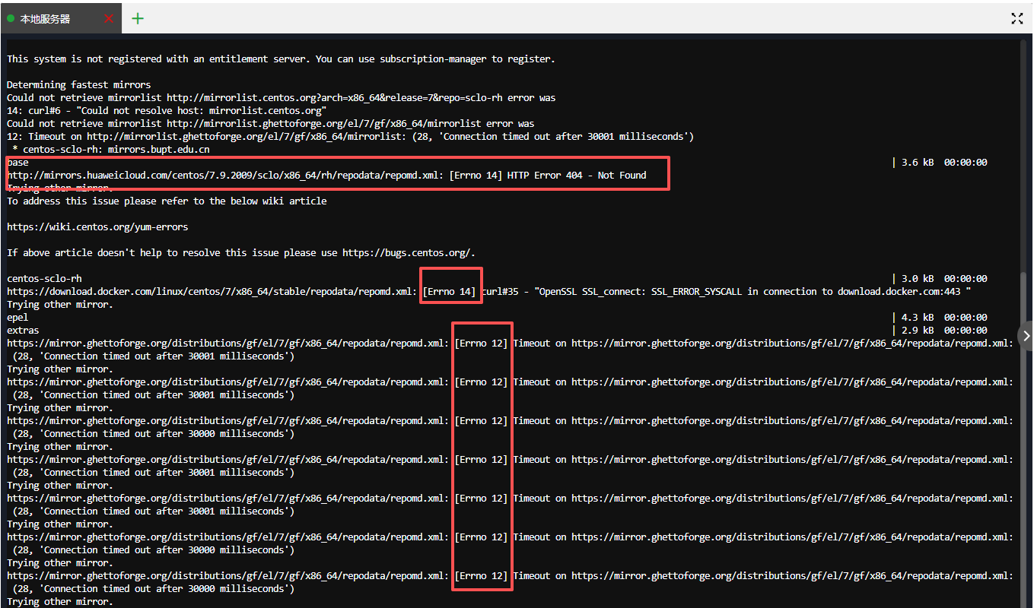Toggle fullscreen mode for the terminal
The height and width of the screenshot is (608, 1034).
pos(1017,19)
